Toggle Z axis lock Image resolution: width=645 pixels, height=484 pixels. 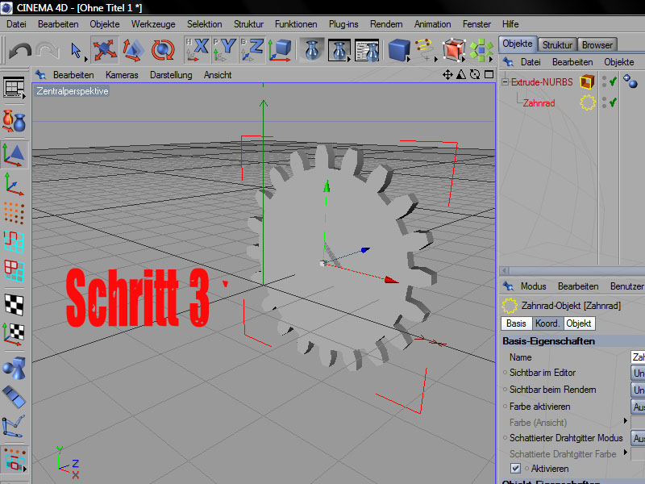click(x=252, y=50)
